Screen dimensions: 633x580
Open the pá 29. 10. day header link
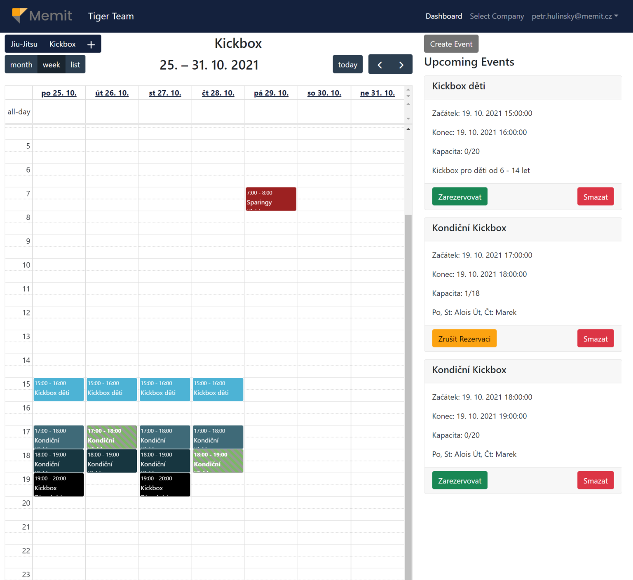tap(271, 93)
